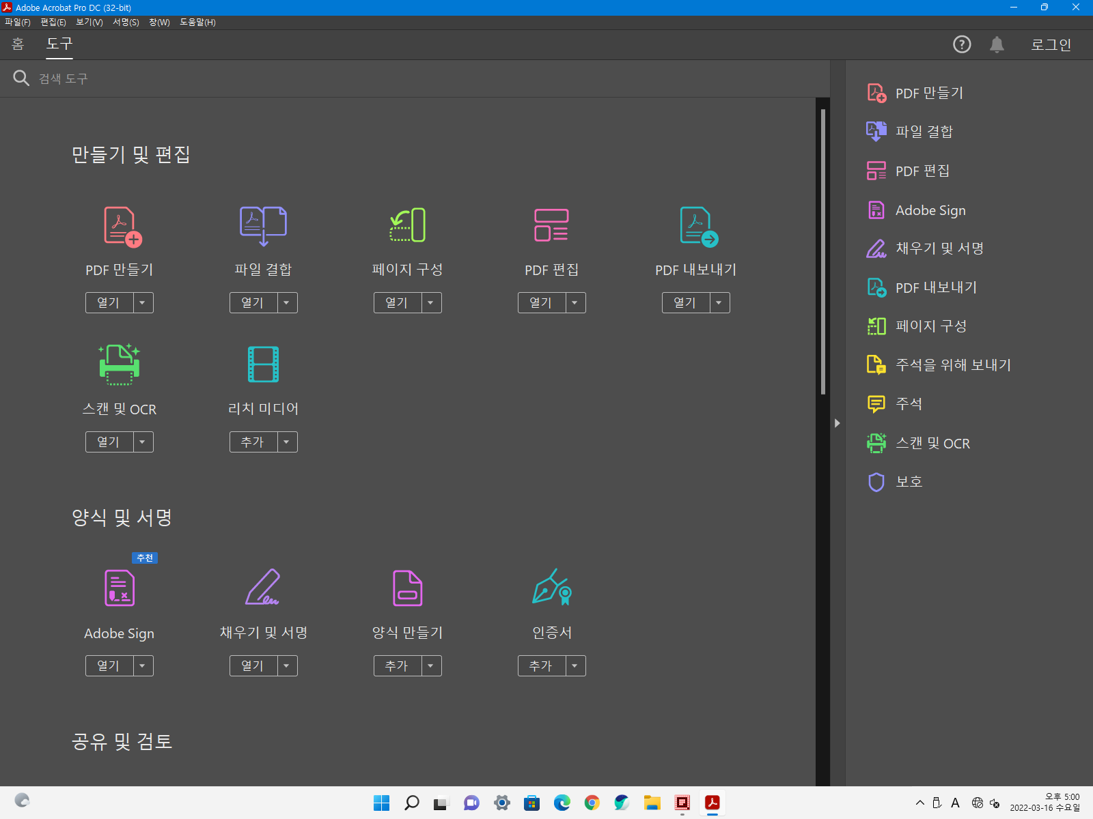Open Google Chrome from the taskbar
This screenshot has width=1093, height=819.
tap(592, 803)
